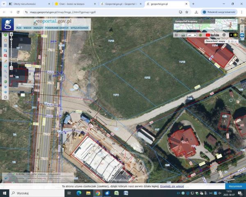Select the zoom out magnifier tool

tap(5, 76)
